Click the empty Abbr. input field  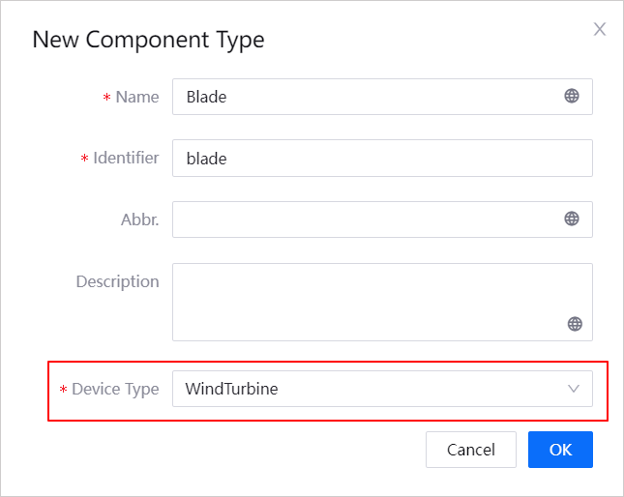tap(363, 219)
